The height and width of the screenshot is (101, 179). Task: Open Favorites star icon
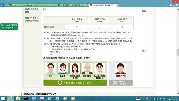click(174, 5)
